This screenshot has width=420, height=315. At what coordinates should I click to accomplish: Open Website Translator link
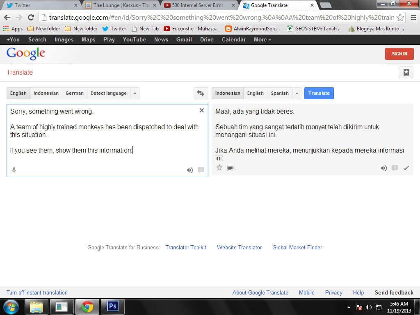pos(239,247)
